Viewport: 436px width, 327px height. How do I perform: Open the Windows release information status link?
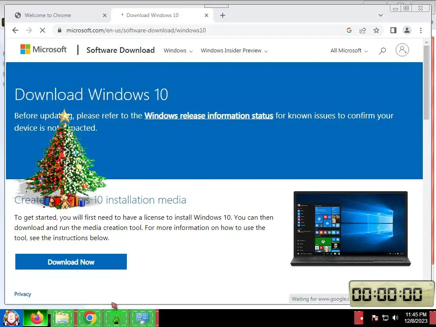209,116
